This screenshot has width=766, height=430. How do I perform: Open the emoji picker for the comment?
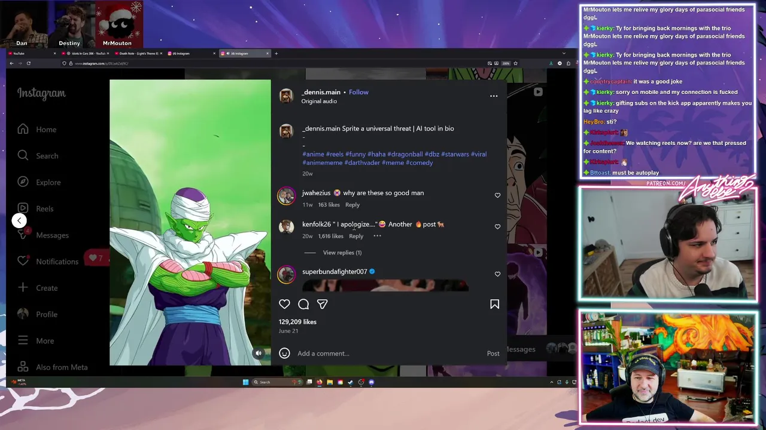point(284,354)
